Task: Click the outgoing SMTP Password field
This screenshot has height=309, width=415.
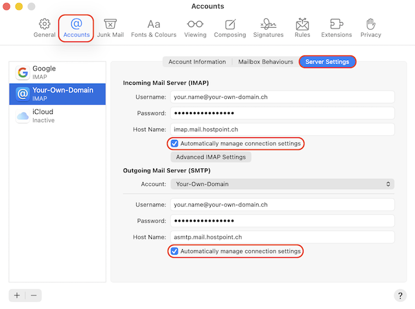Action: click(283, 221)
